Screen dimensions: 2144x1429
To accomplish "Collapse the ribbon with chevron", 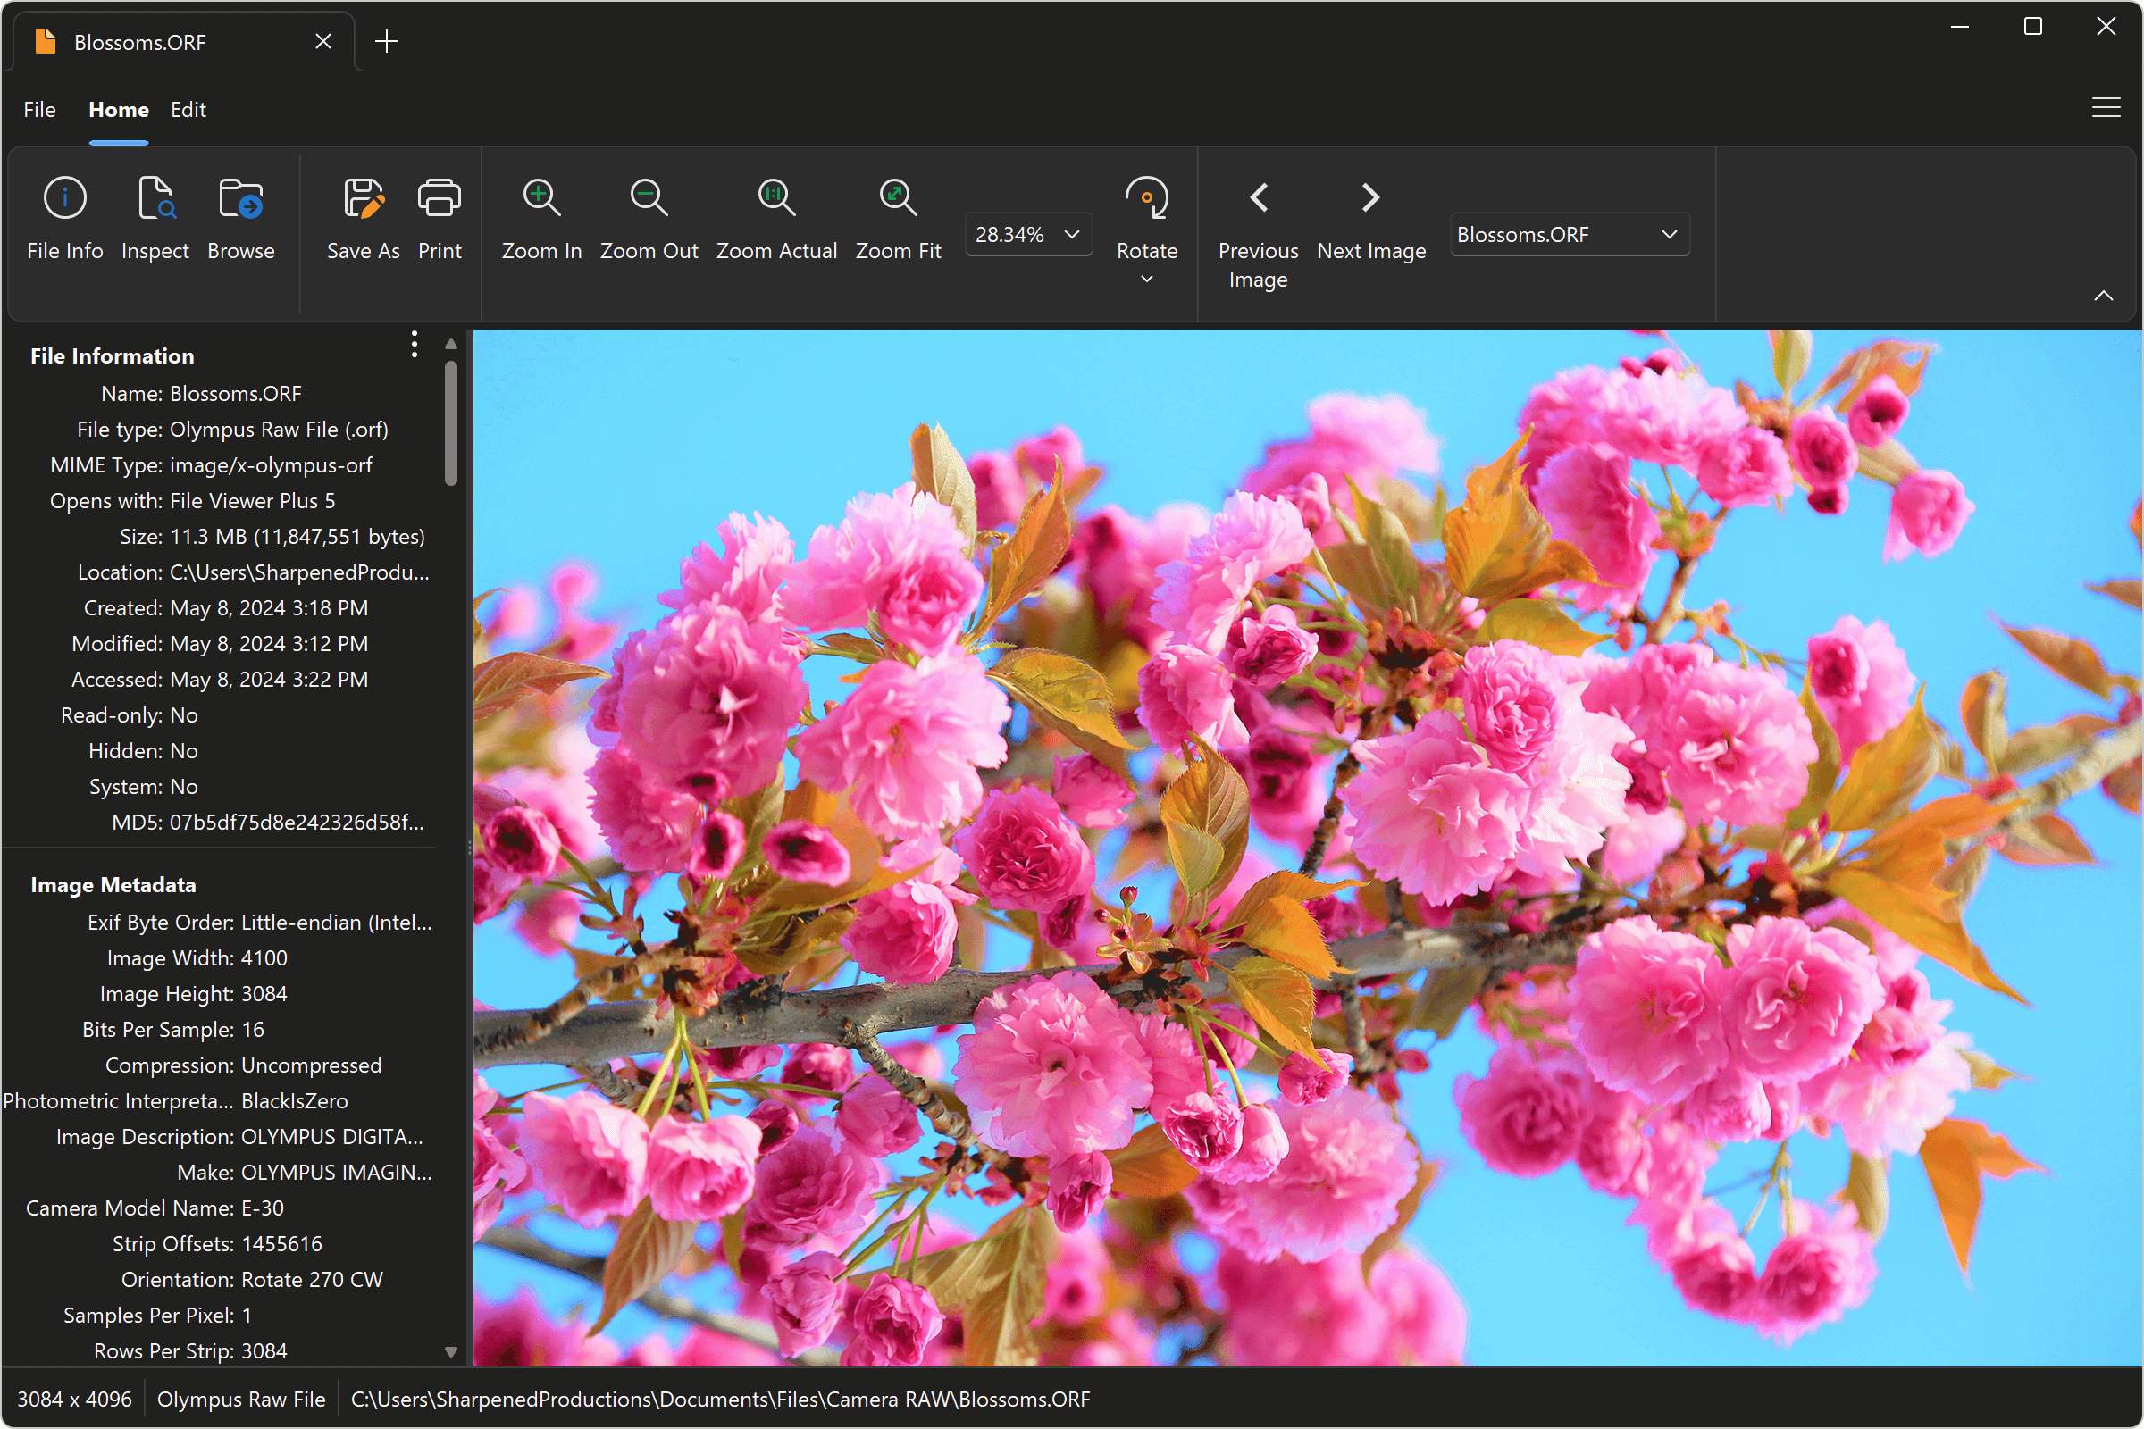I will pyautogui.click(x=2103, y=297).
